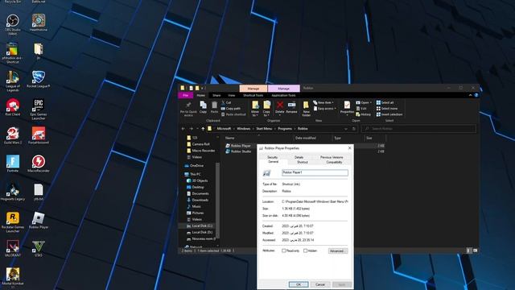Screen dimensions: 515x290
Task: Select Rockstar Games Launcher desktop icon
Action: click(13, 222)
